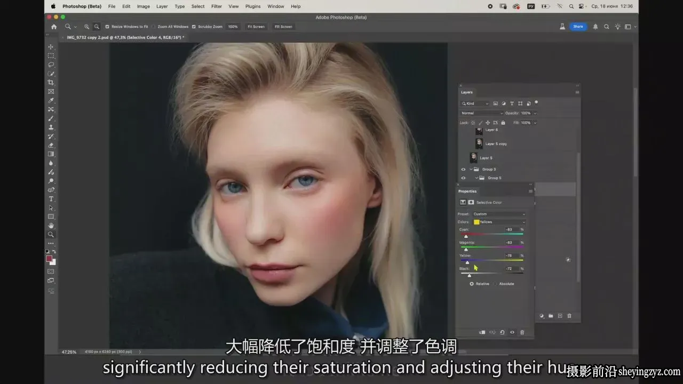The width and height of the screenshot is (683, 384).
Task: Select the Clone Stamp tool
Action: click(x=51, y=127)
